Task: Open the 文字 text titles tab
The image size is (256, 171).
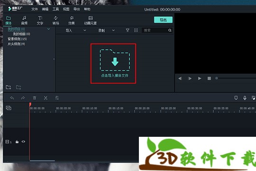Action: point(40,20)
